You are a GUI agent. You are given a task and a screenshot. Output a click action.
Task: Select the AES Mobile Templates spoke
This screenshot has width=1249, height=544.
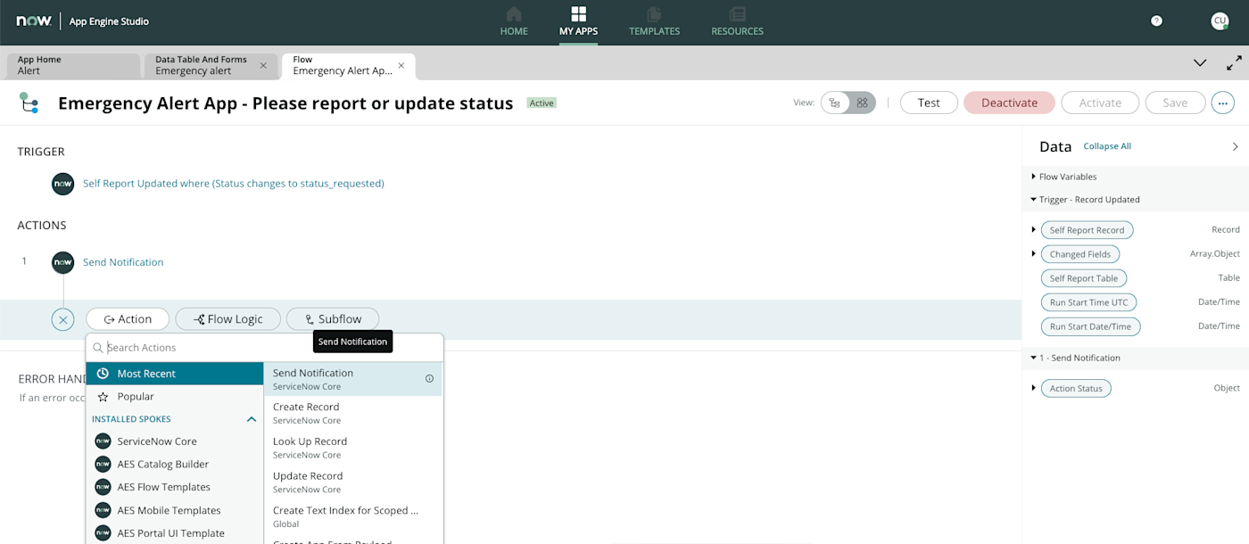pos(175,511)
